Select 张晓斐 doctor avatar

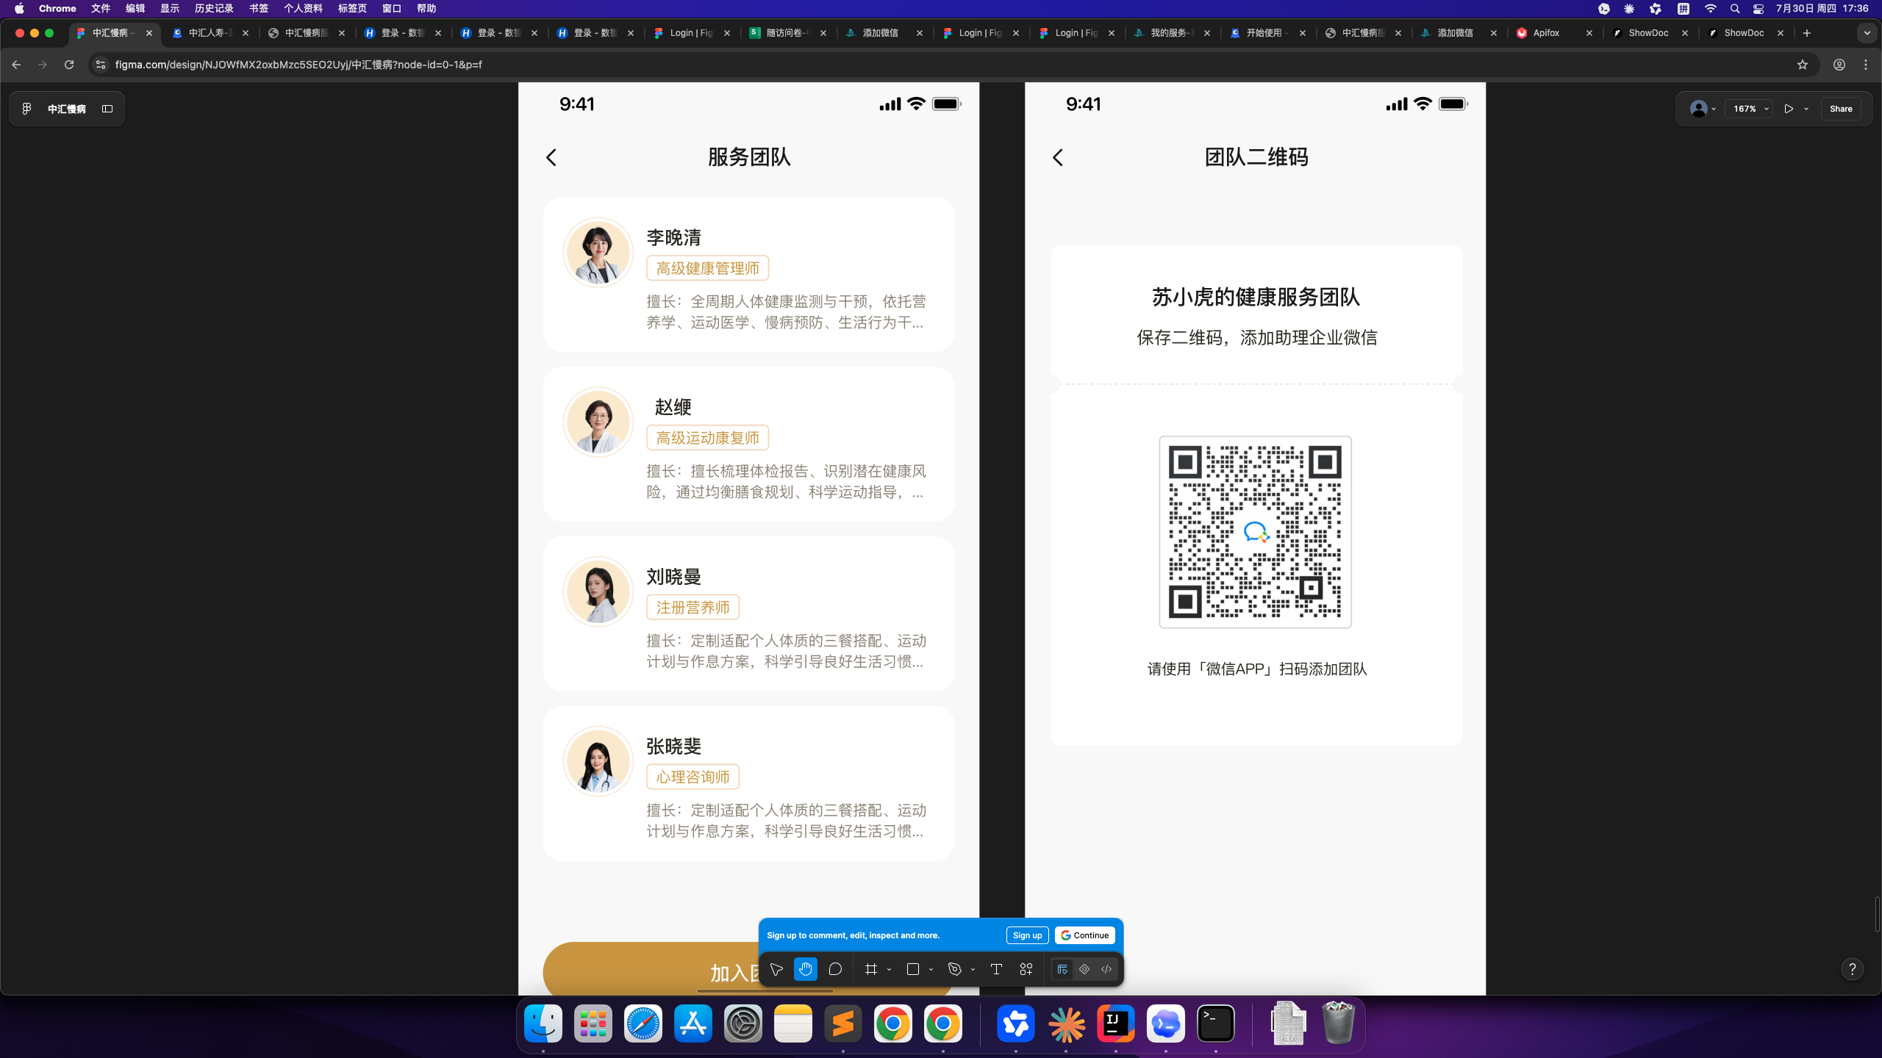[x=598, y=761]
